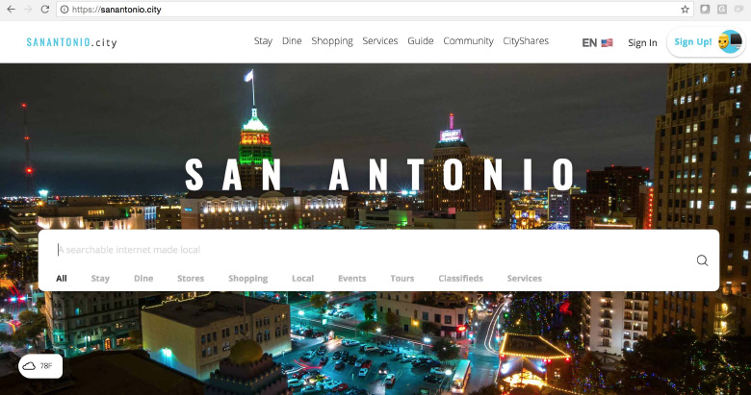751x395 pixels.
Task: Click the US flag language icon
Action: [607, 42]
